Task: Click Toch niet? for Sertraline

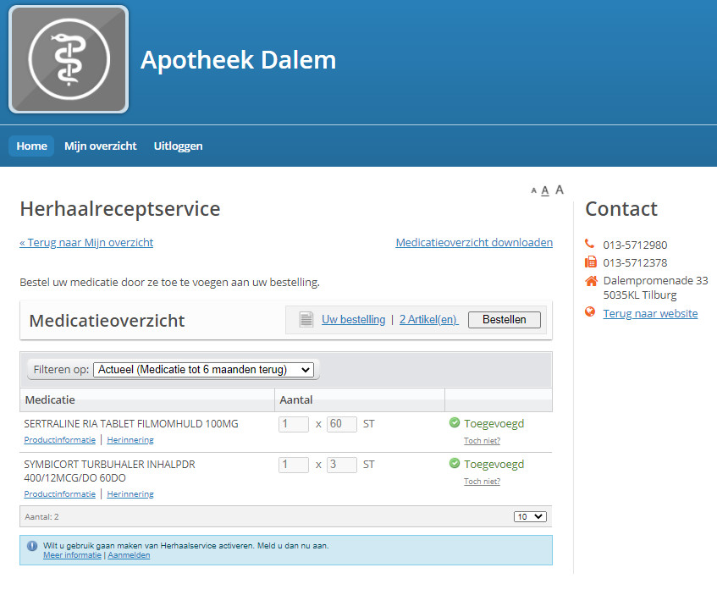Action: pyautogui.click(x=482, y=441)
